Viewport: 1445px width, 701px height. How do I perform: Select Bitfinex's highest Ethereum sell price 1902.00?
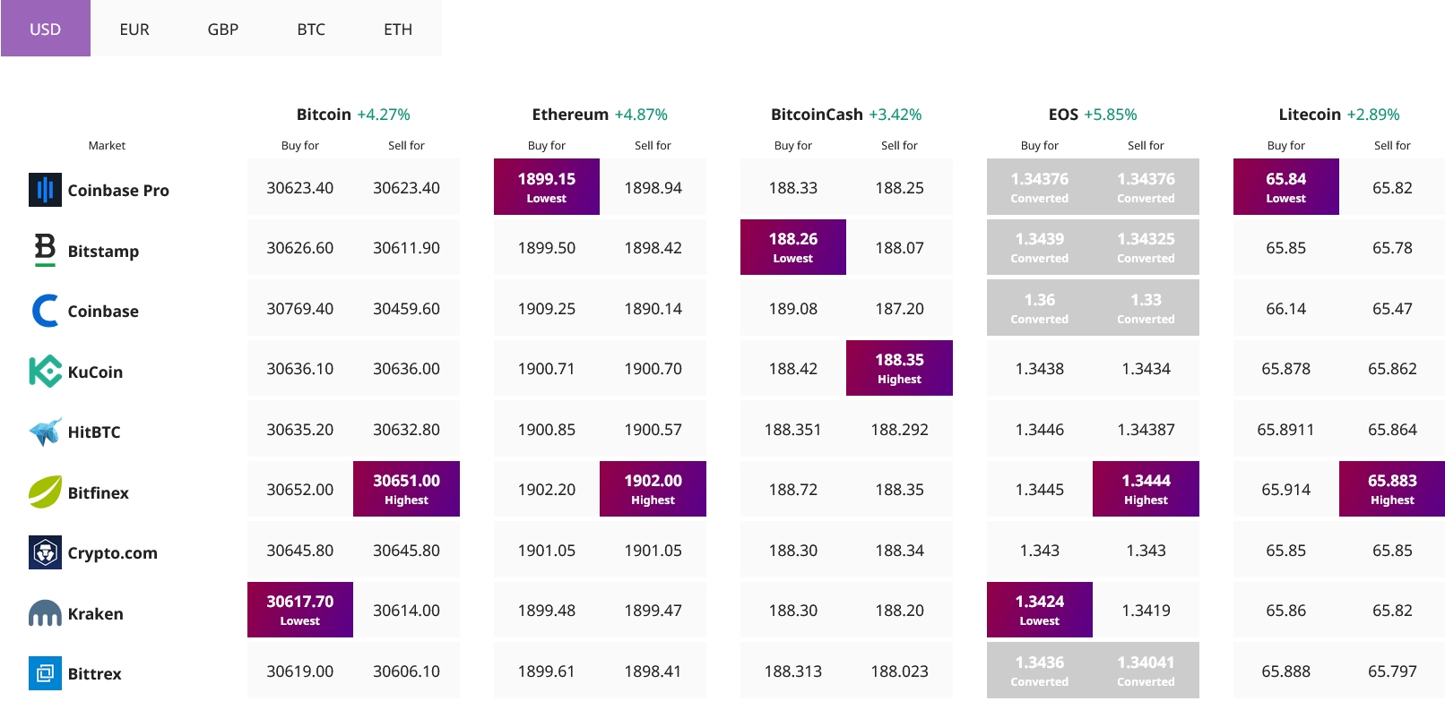(653, 489)
